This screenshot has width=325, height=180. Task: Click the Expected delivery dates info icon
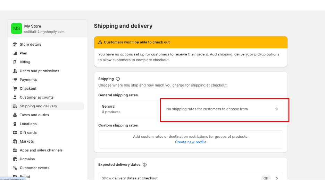click(x=145, y=164)
